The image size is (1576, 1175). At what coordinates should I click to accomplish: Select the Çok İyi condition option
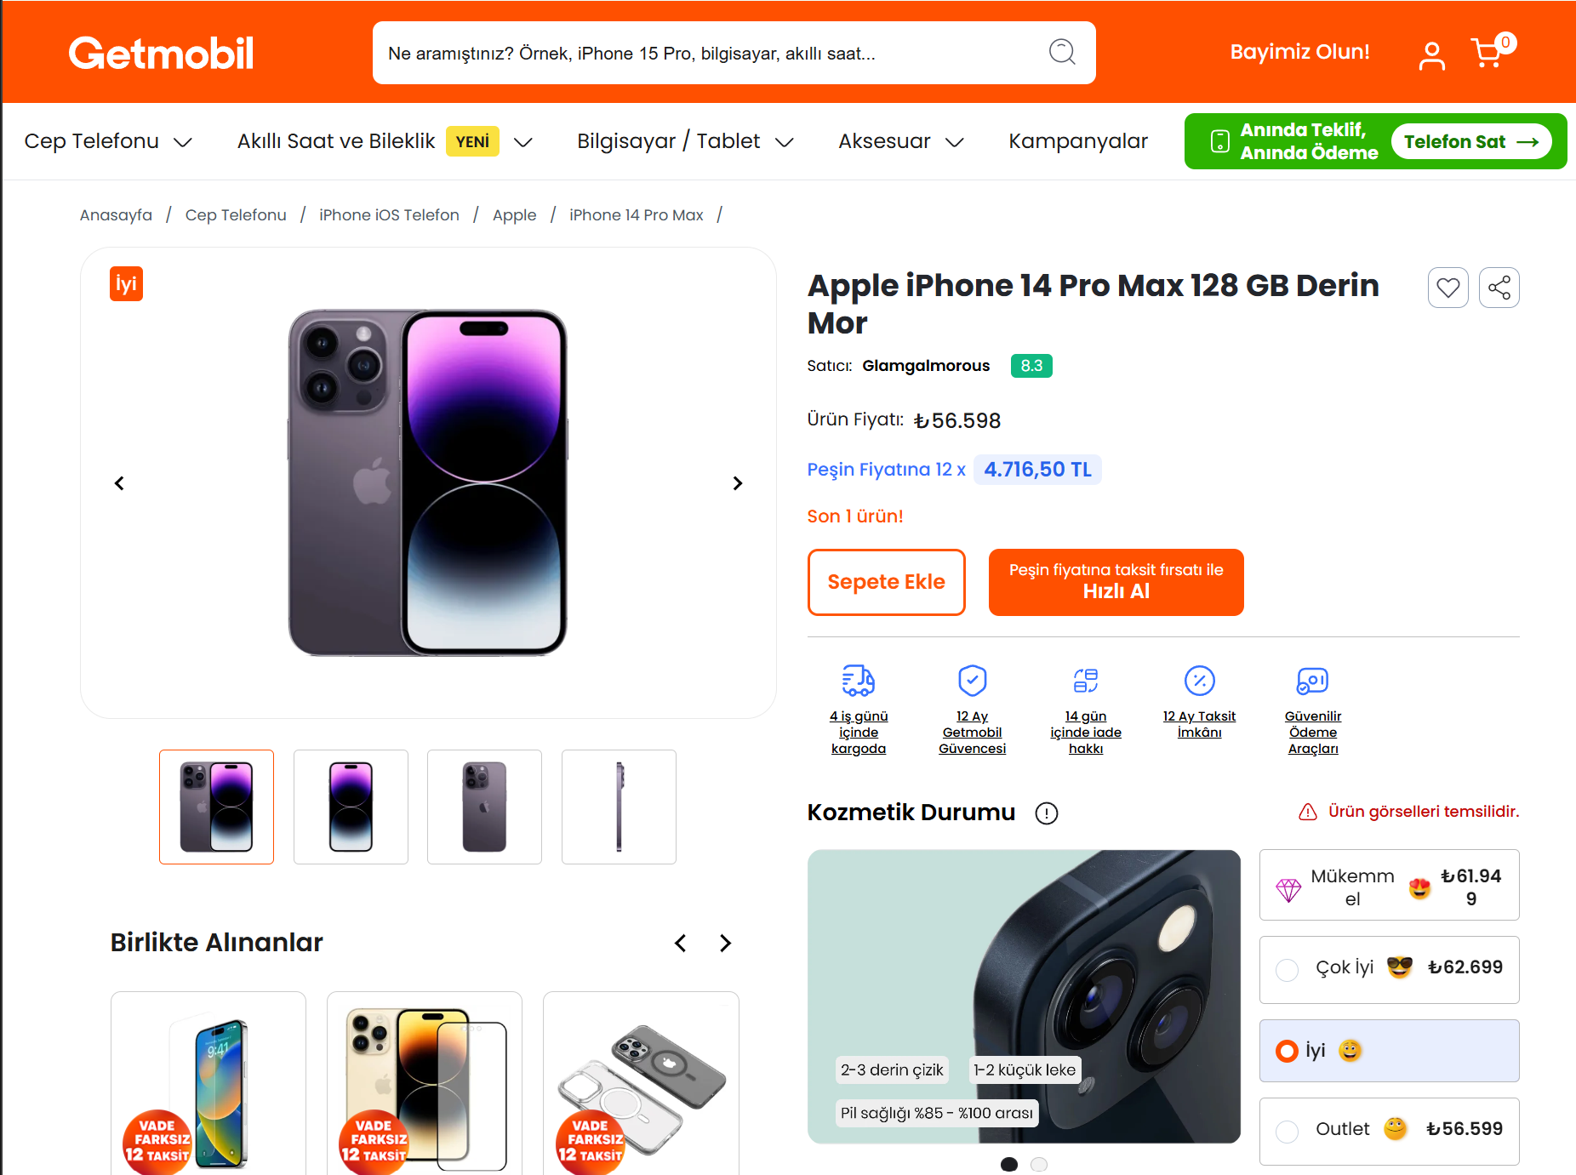click(x=1288, y=970)
